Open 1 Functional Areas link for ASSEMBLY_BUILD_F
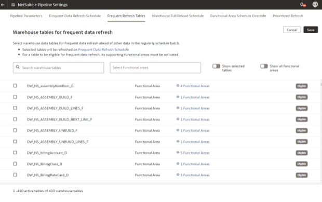The height and width of the screenshot is (202, 322). (195, 97)
